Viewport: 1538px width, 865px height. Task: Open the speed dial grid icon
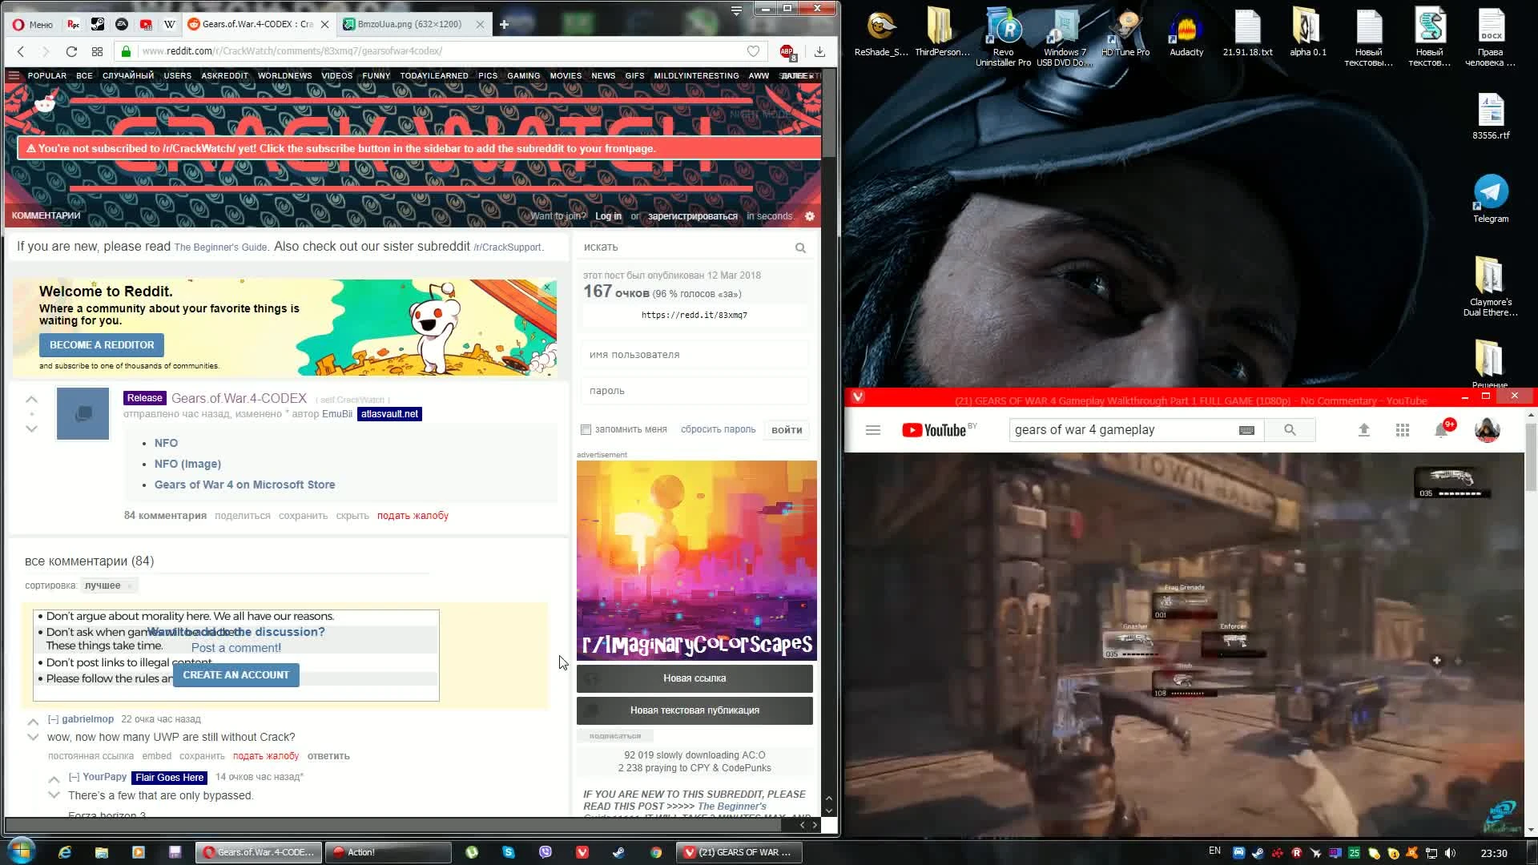[97, 51]
